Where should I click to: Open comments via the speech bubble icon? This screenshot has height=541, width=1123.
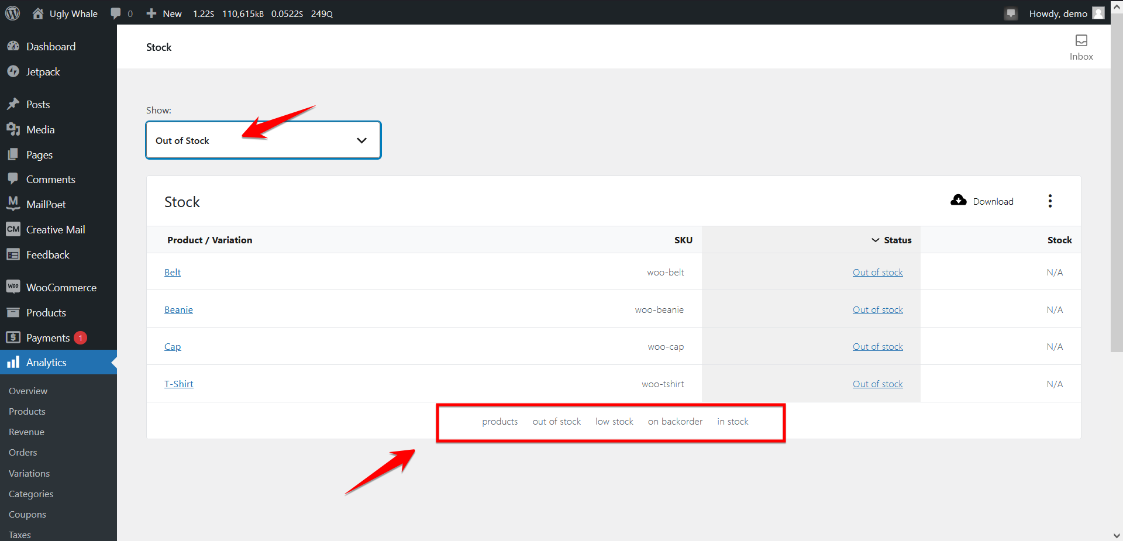(x=115, y=13)
